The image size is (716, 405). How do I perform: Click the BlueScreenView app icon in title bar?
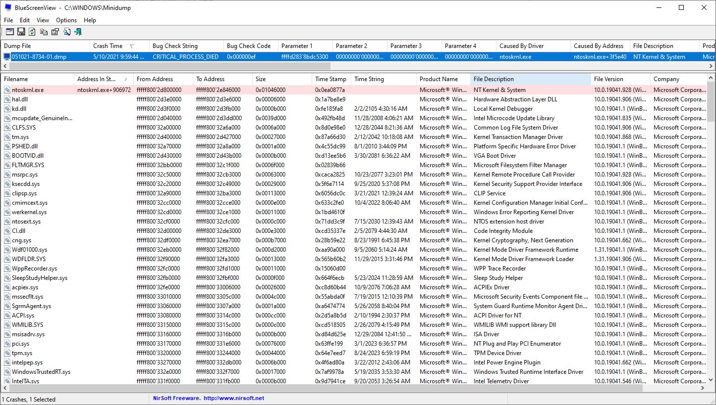point(8,7)
